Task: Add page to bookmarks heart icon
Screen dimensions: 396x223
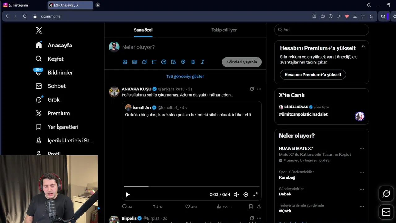Action: (347, 16)
